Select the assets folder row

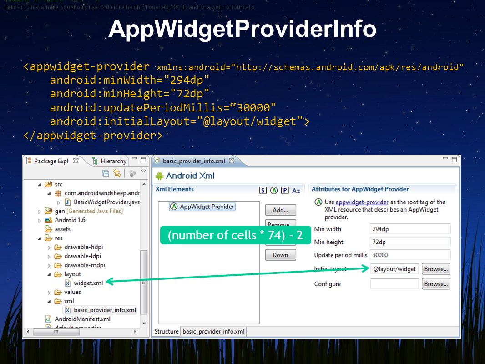(x=62, y=229)
